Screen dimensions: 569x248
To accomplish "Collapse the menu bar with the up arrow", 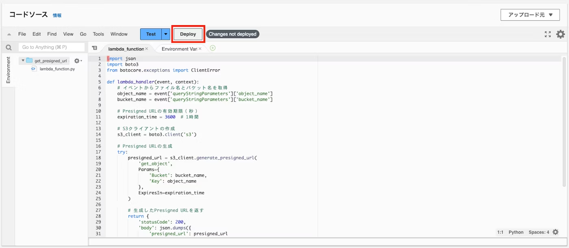I will (x=9, y=34).
